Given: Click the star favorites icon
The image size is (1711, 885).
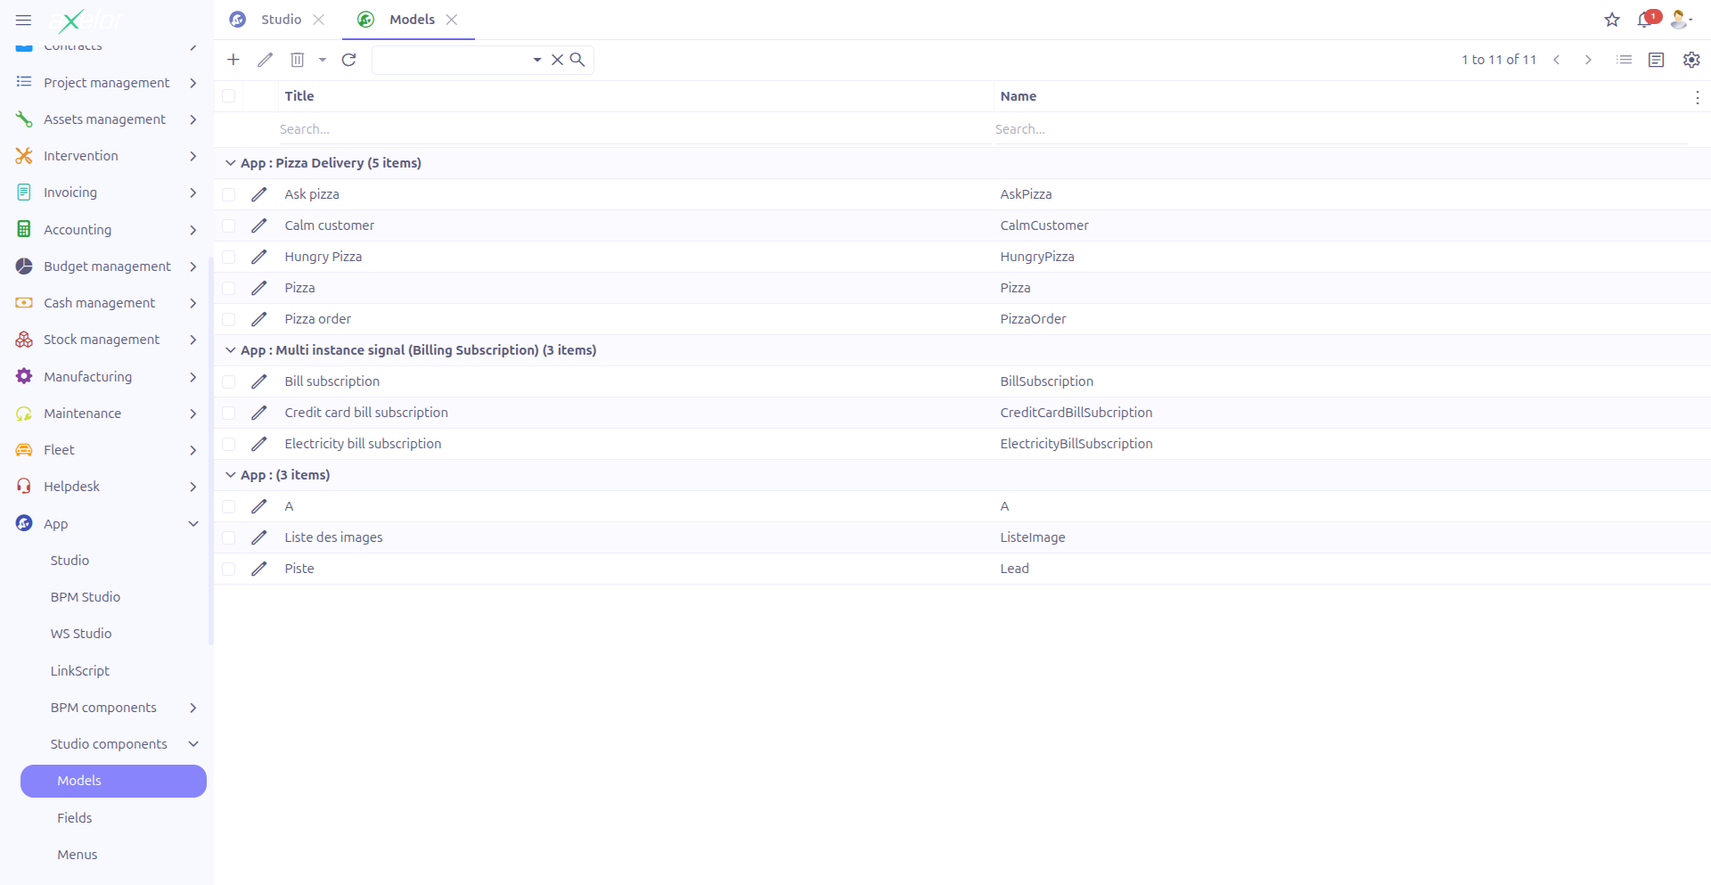Looking at the screenshot, I should click(x=1612, y=20).
